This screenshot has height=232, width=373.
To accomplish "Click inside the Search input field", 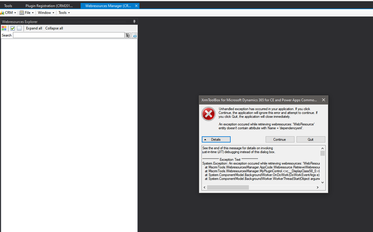I will pos(69,35).
